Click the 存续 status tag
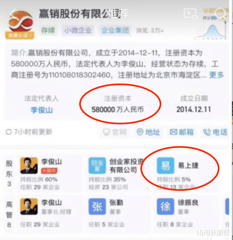The width and height of the screenshot is (233, 240). [48, 30]
